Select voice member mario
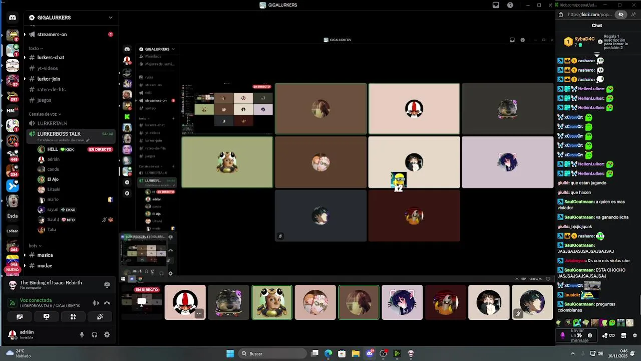This screenshot has width=641, height=361. coord(75,200)
